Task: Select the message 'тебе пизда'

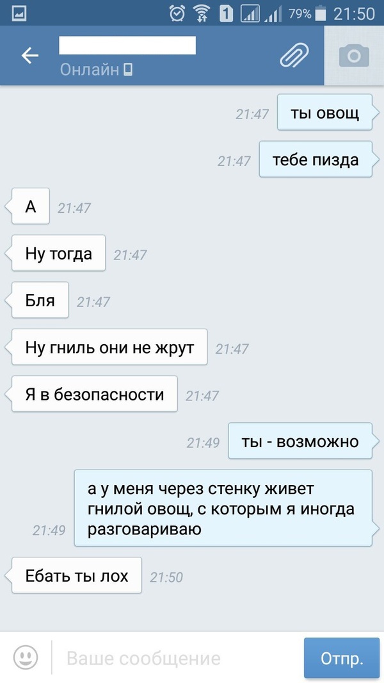Action: coord(316,159)
